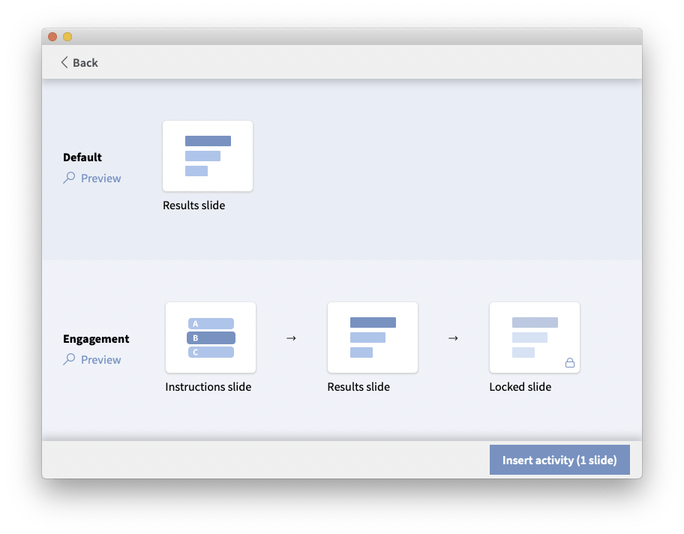The height and width of the screenshot is (534, 684).
Task: Click the C answer option on Instructions slide
Action: (211, 352)
